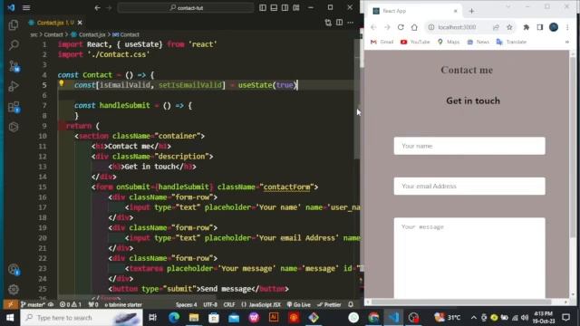Open a new tab in Chrome
580x326 pixels.
pyautogui.click(x=471, y=11)
